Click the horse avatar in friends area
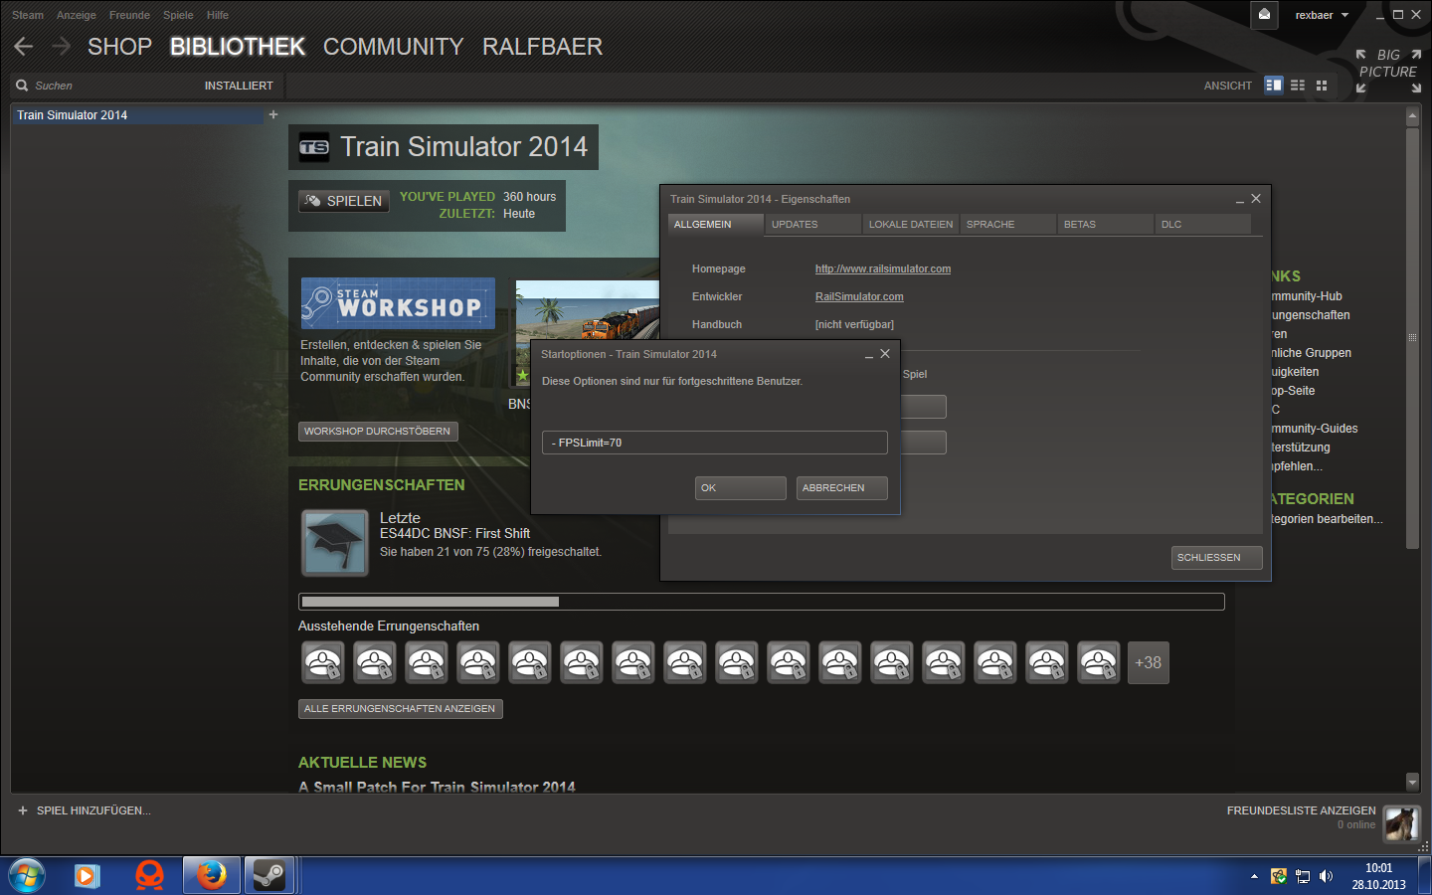The width and height of the screenshot is (1432, 895). (1402, 823)
